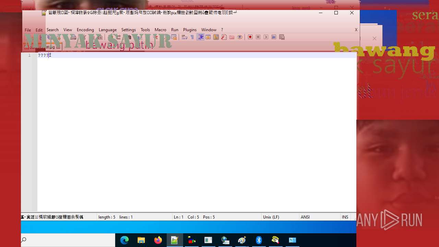Image resolution: width=439 pixels, height=247 pixels.
Task: Click the ANSI encoding status field
Action: (305, 217)
